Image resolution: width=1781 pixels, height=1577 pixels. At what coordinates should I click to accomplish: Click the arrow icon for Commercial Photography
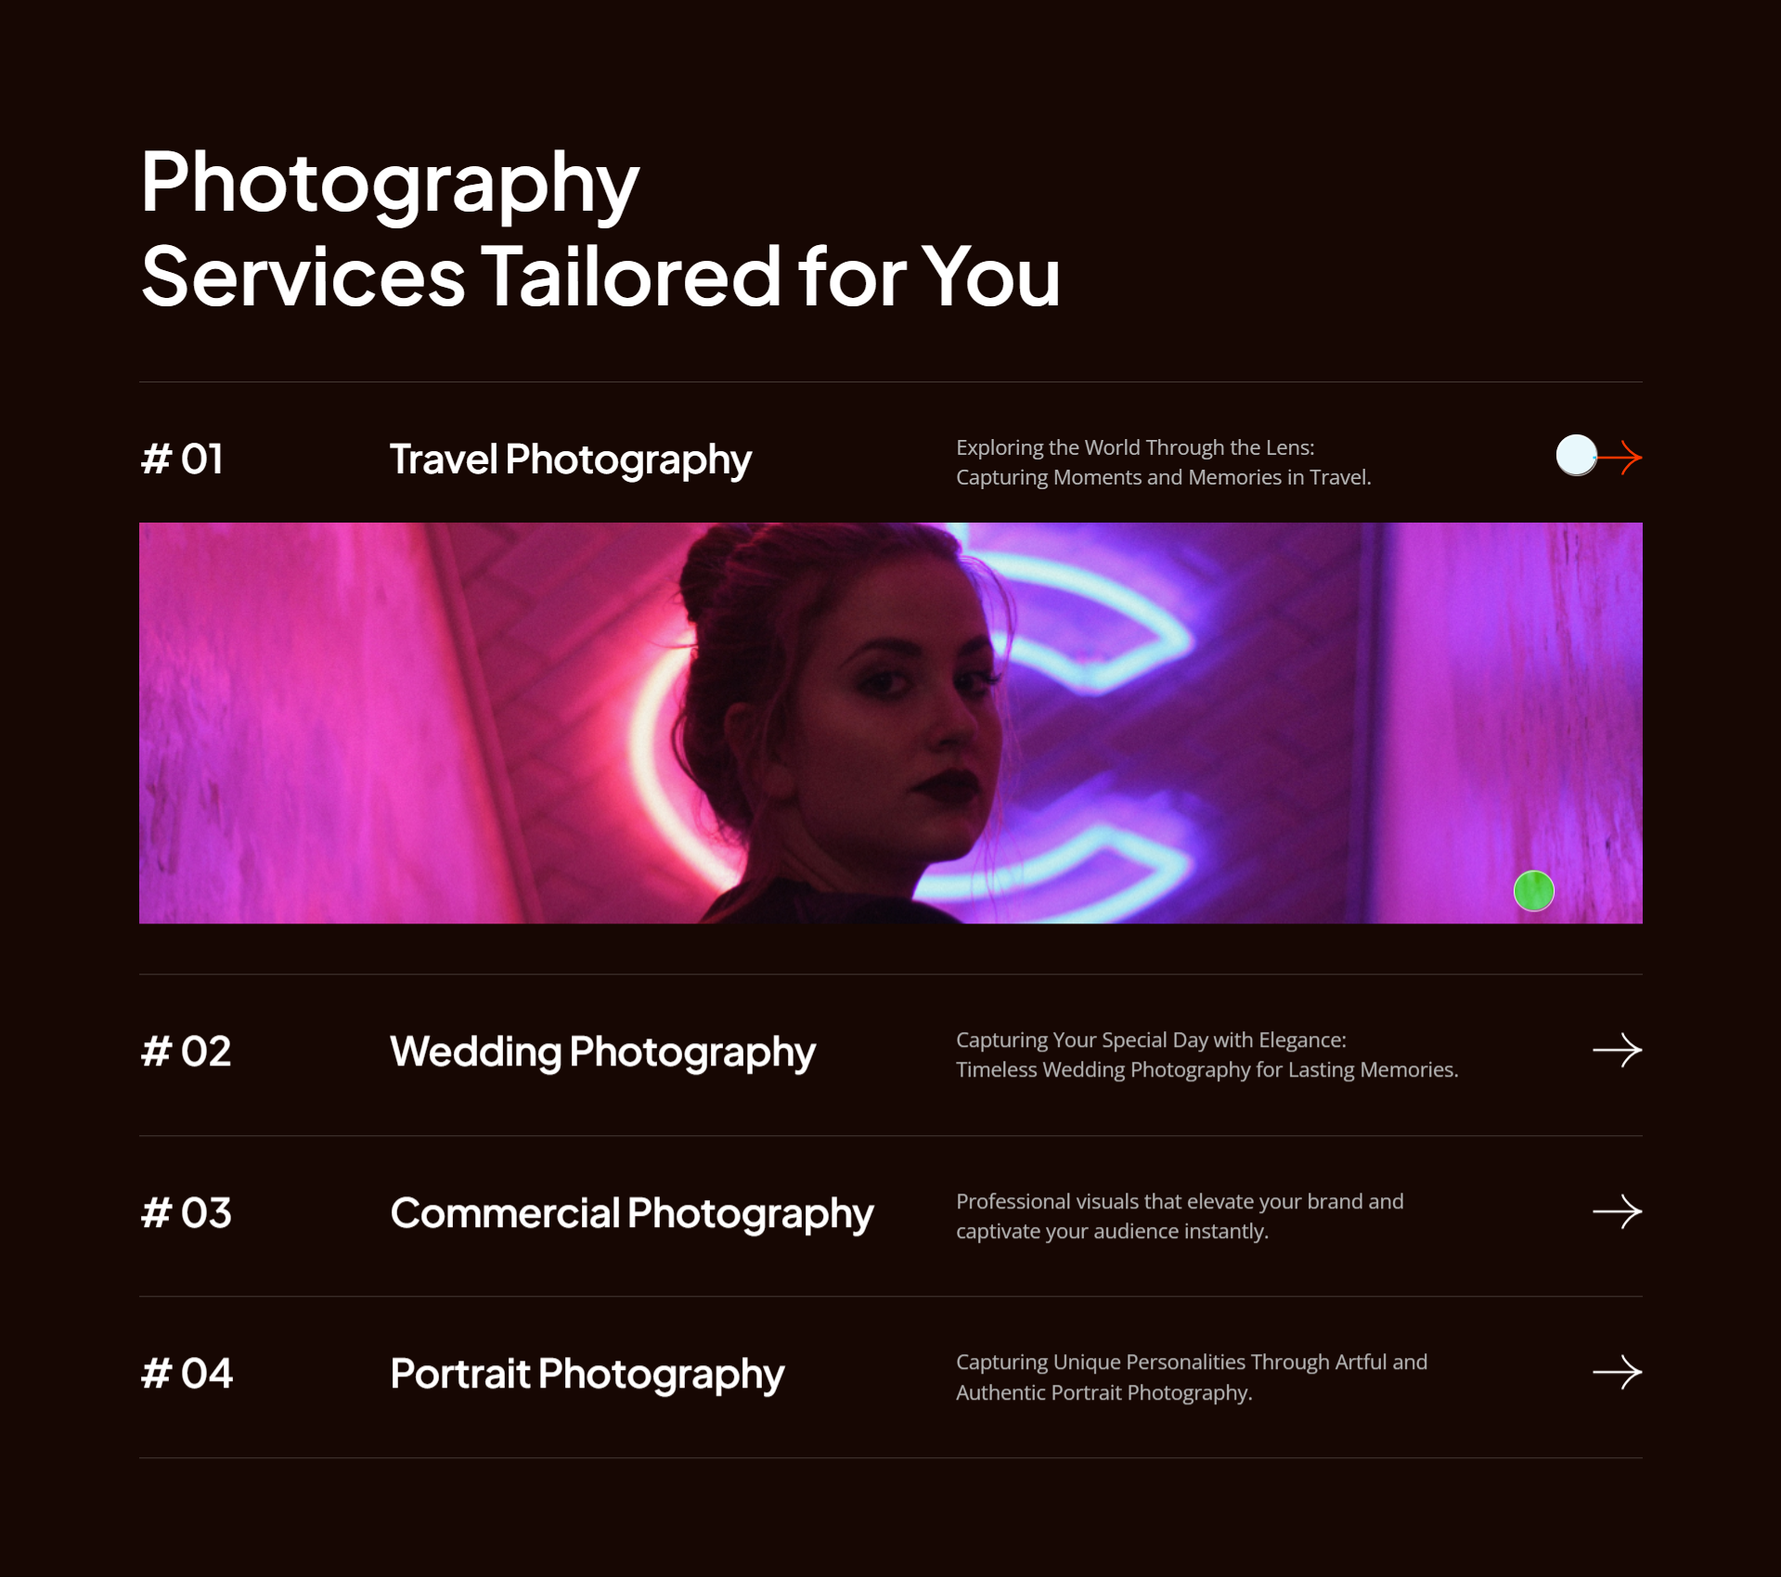(1618, 1211)
